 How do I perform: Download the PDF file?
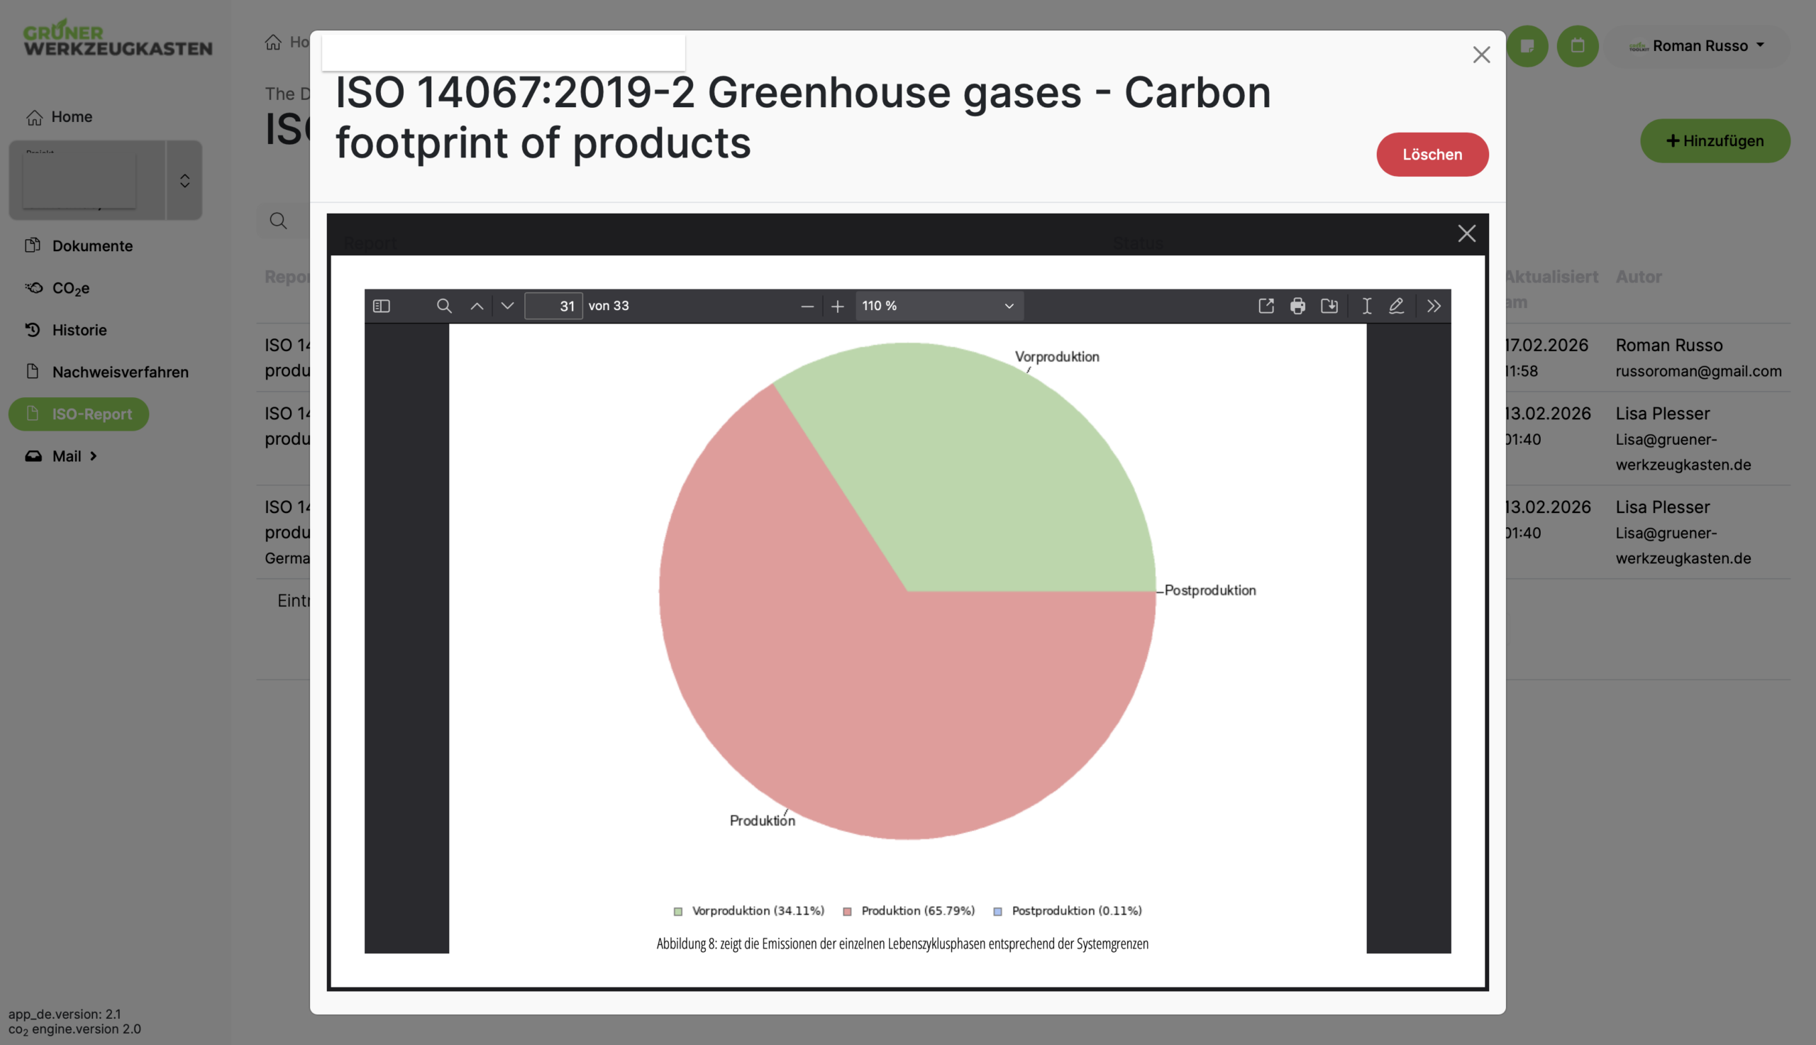click(x=1329, y=306)
